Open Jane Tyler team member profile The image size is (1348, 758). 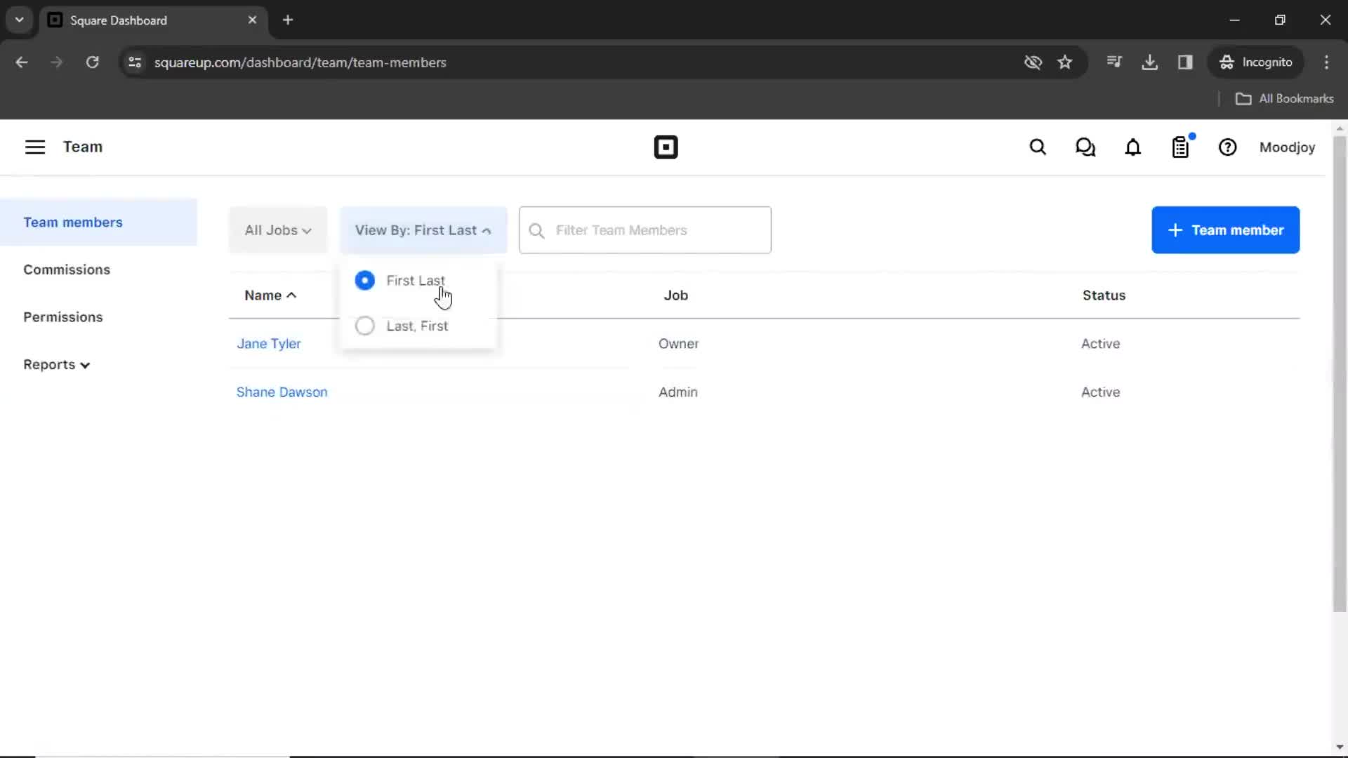coord(268,343)
